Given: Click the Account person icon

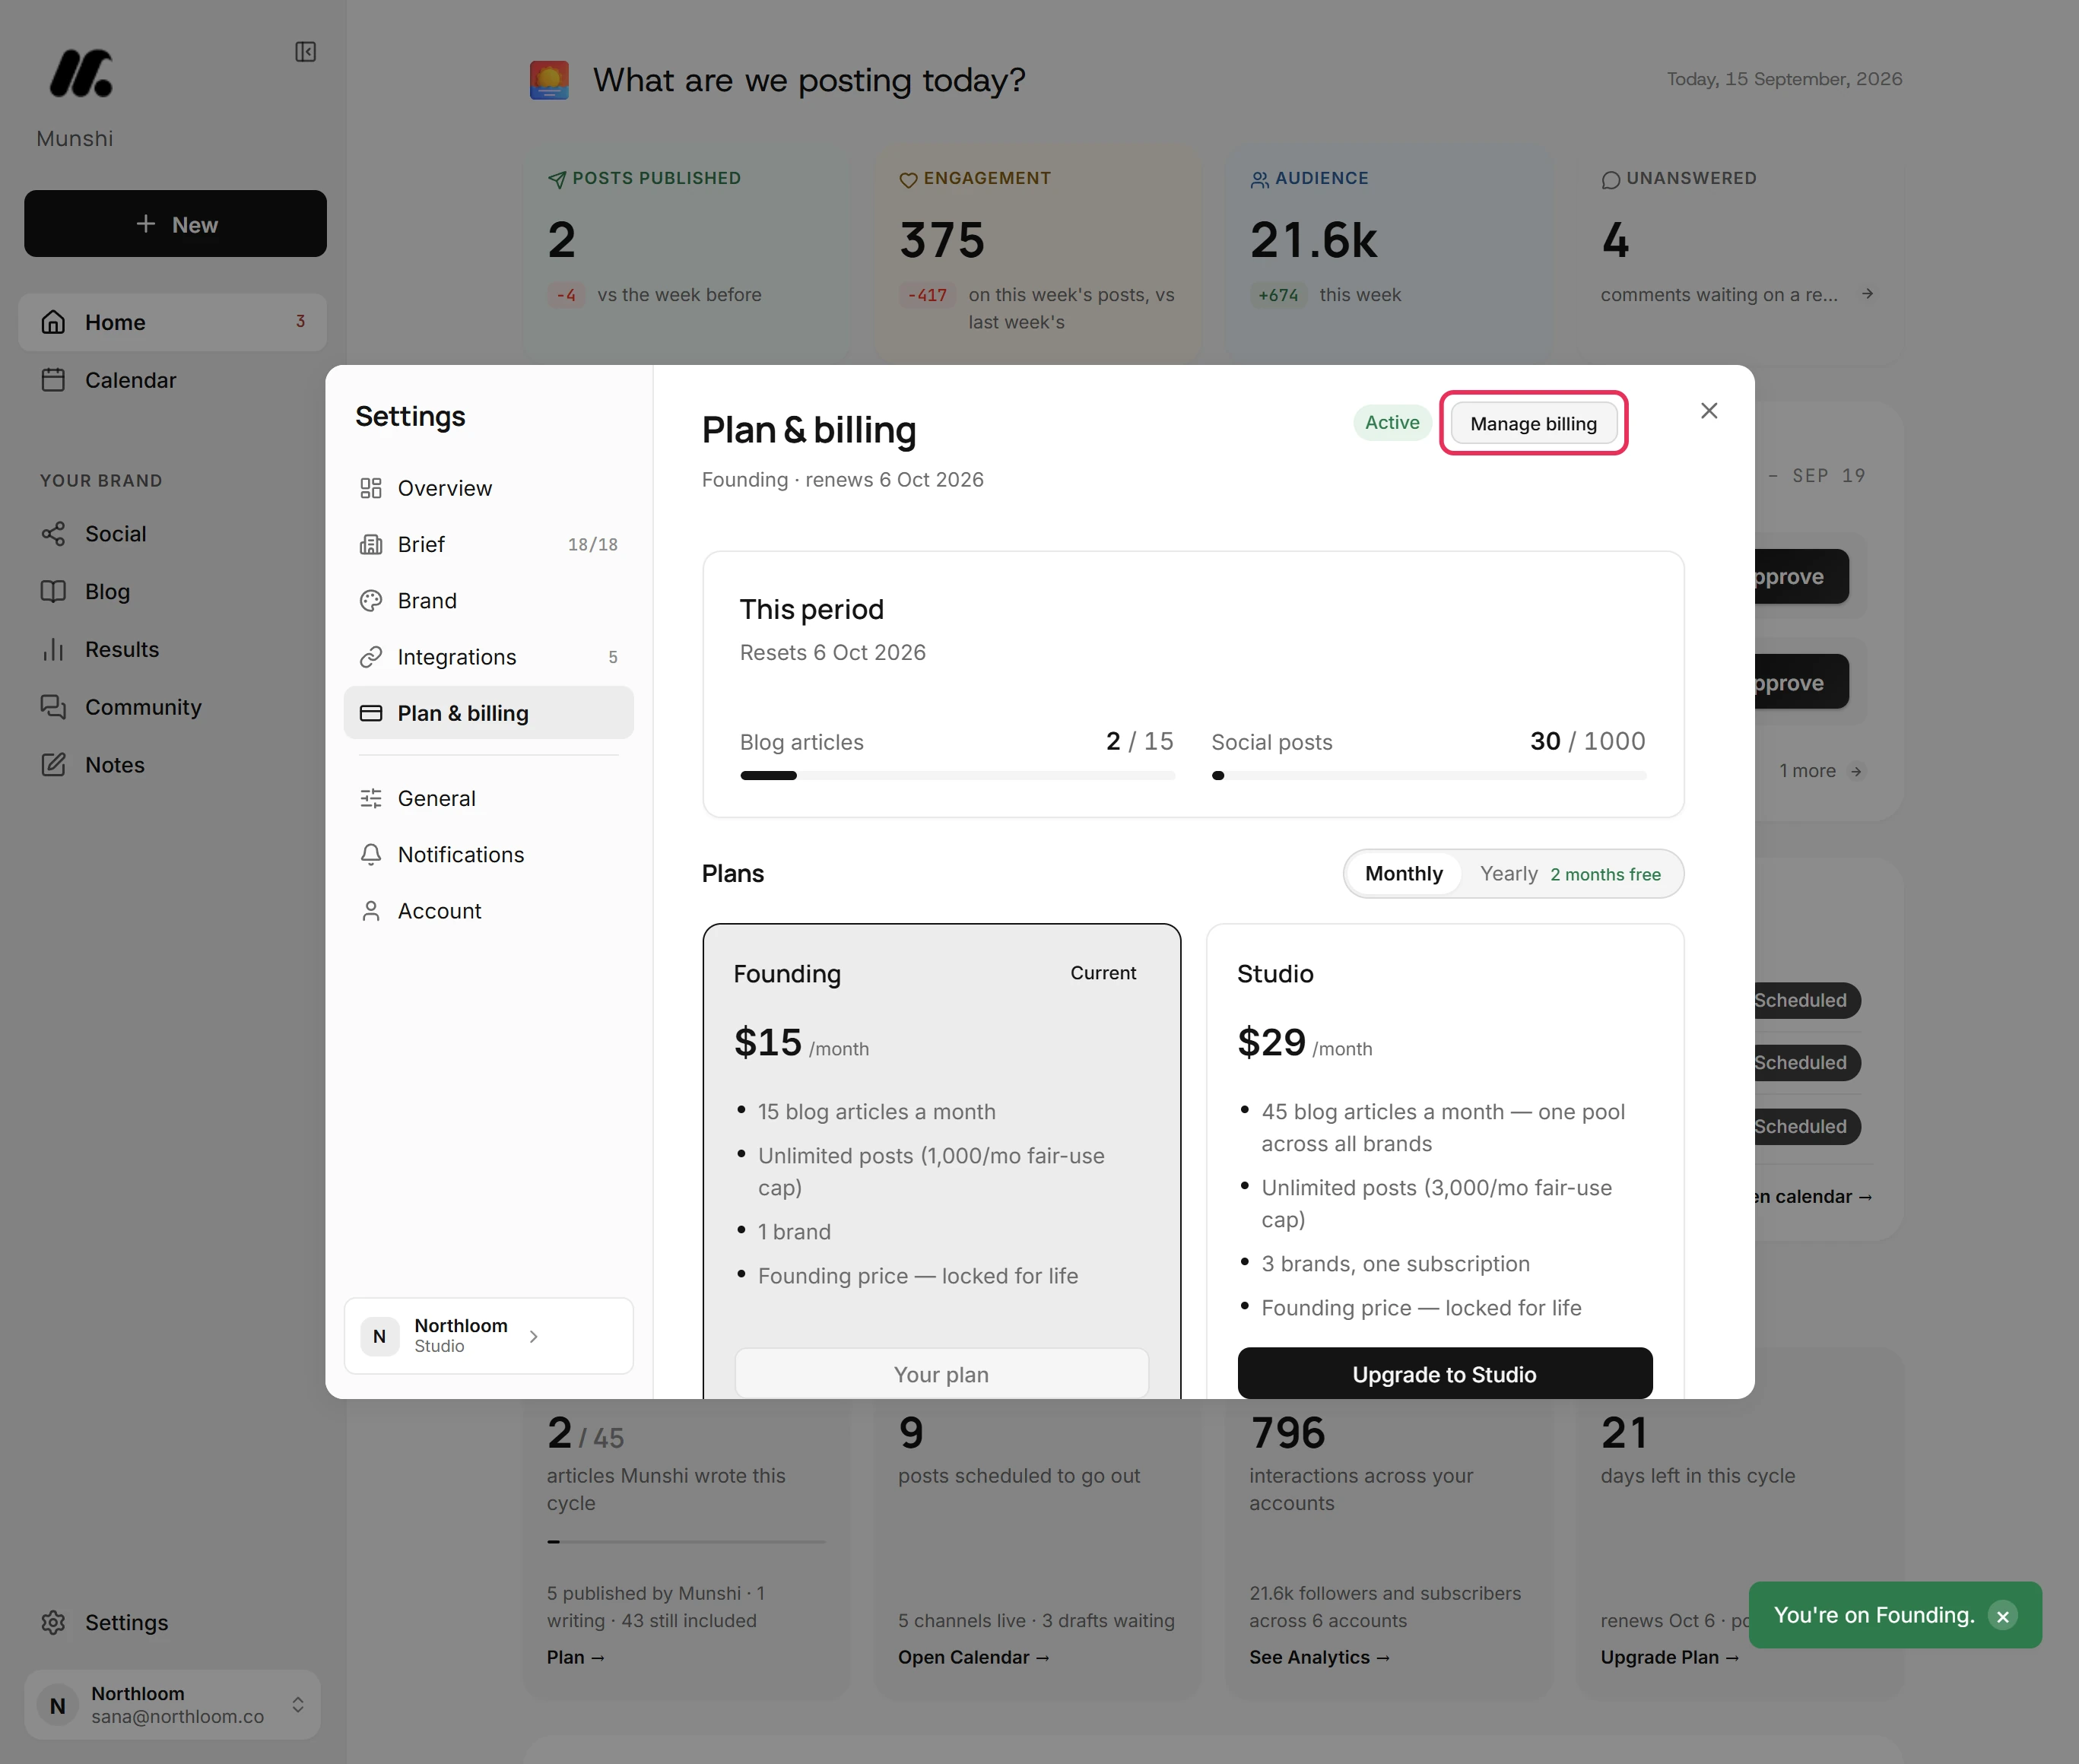Looking at the screenshot, I should tap(371, 911).
